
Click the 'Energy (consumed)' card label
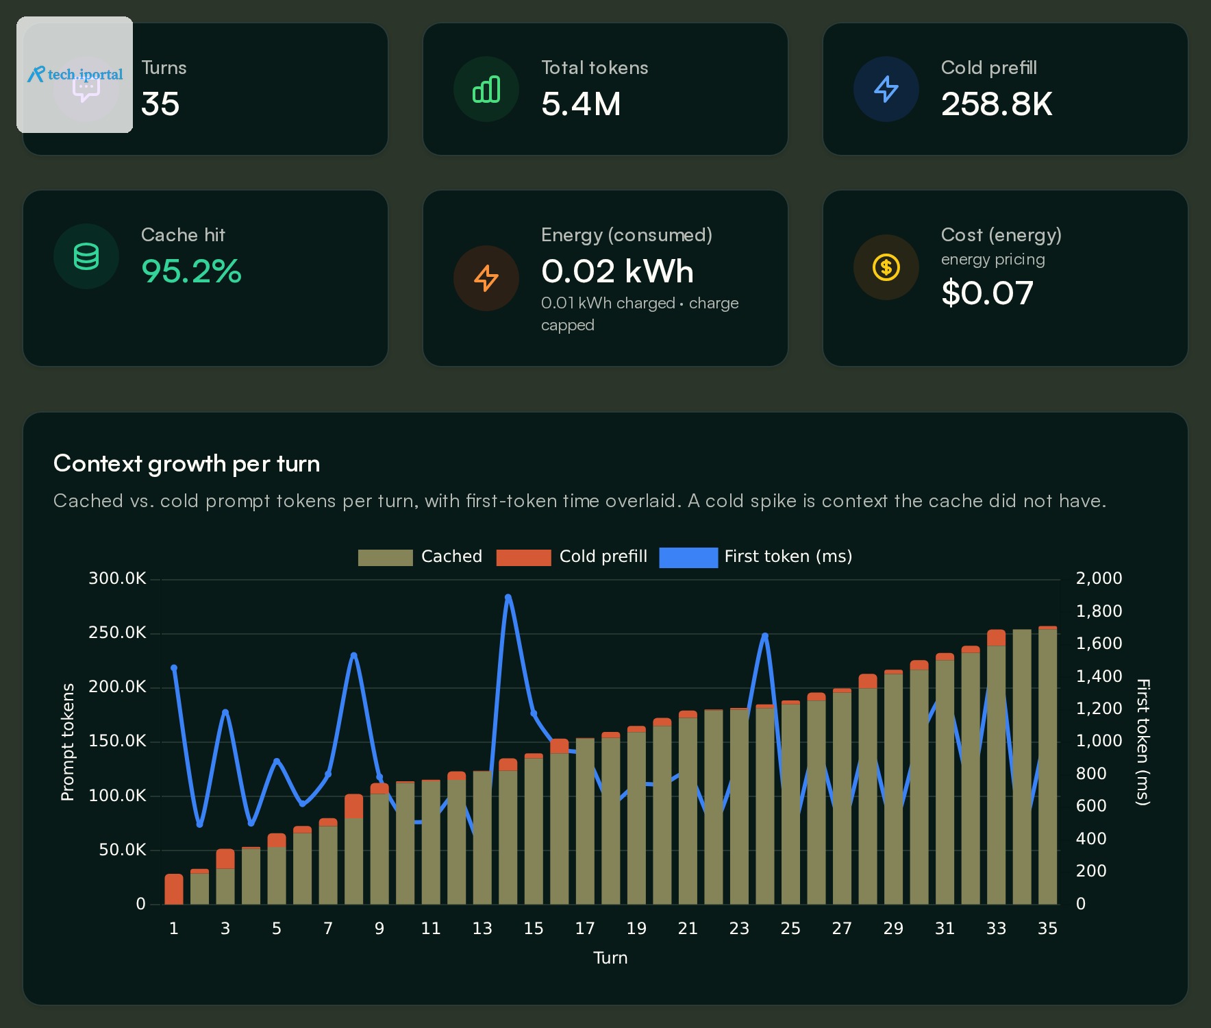coord(627,235)
